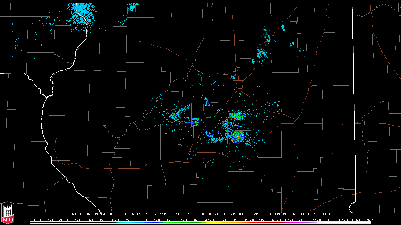Select the '25.0' scale value
Screen dimensions: 401x225
tap(183, 220)
